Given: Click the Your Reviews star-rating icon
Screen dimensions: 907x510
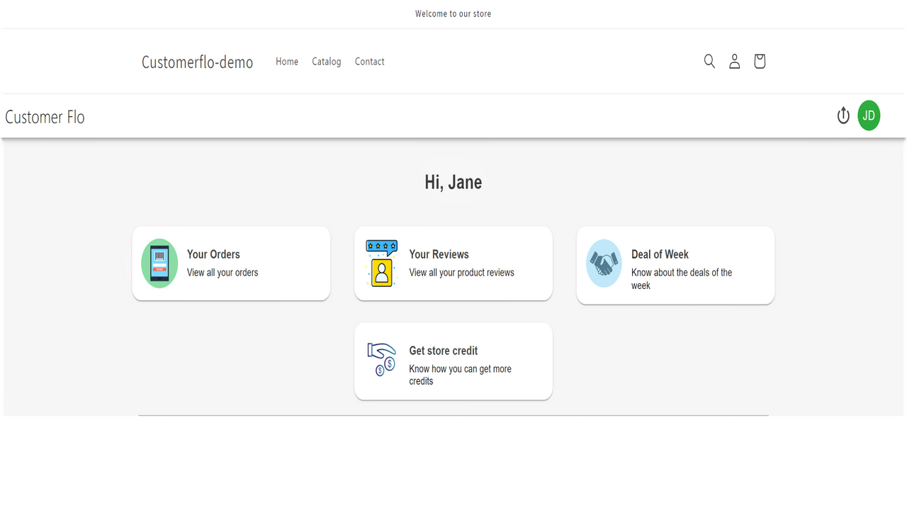Looking at the screenshot, I should pyautogui.click(x=381, y=263).
